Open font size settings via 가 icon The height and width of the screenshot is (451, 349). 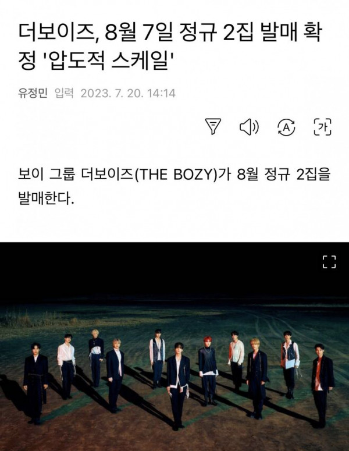coord(322,126)
